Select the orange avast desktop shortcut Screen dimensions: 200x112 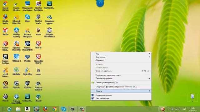(5, 72)
